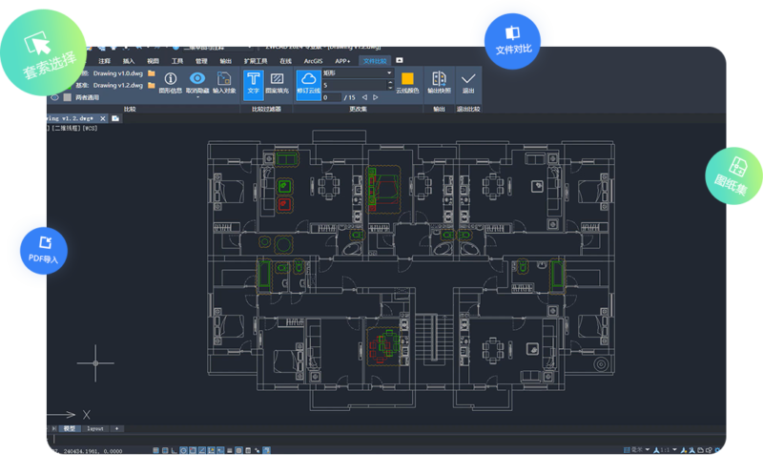Switch to the 注释 ribbon tab
The width and height of the screenshot is (763, 474).
click(x=104, y=61)
